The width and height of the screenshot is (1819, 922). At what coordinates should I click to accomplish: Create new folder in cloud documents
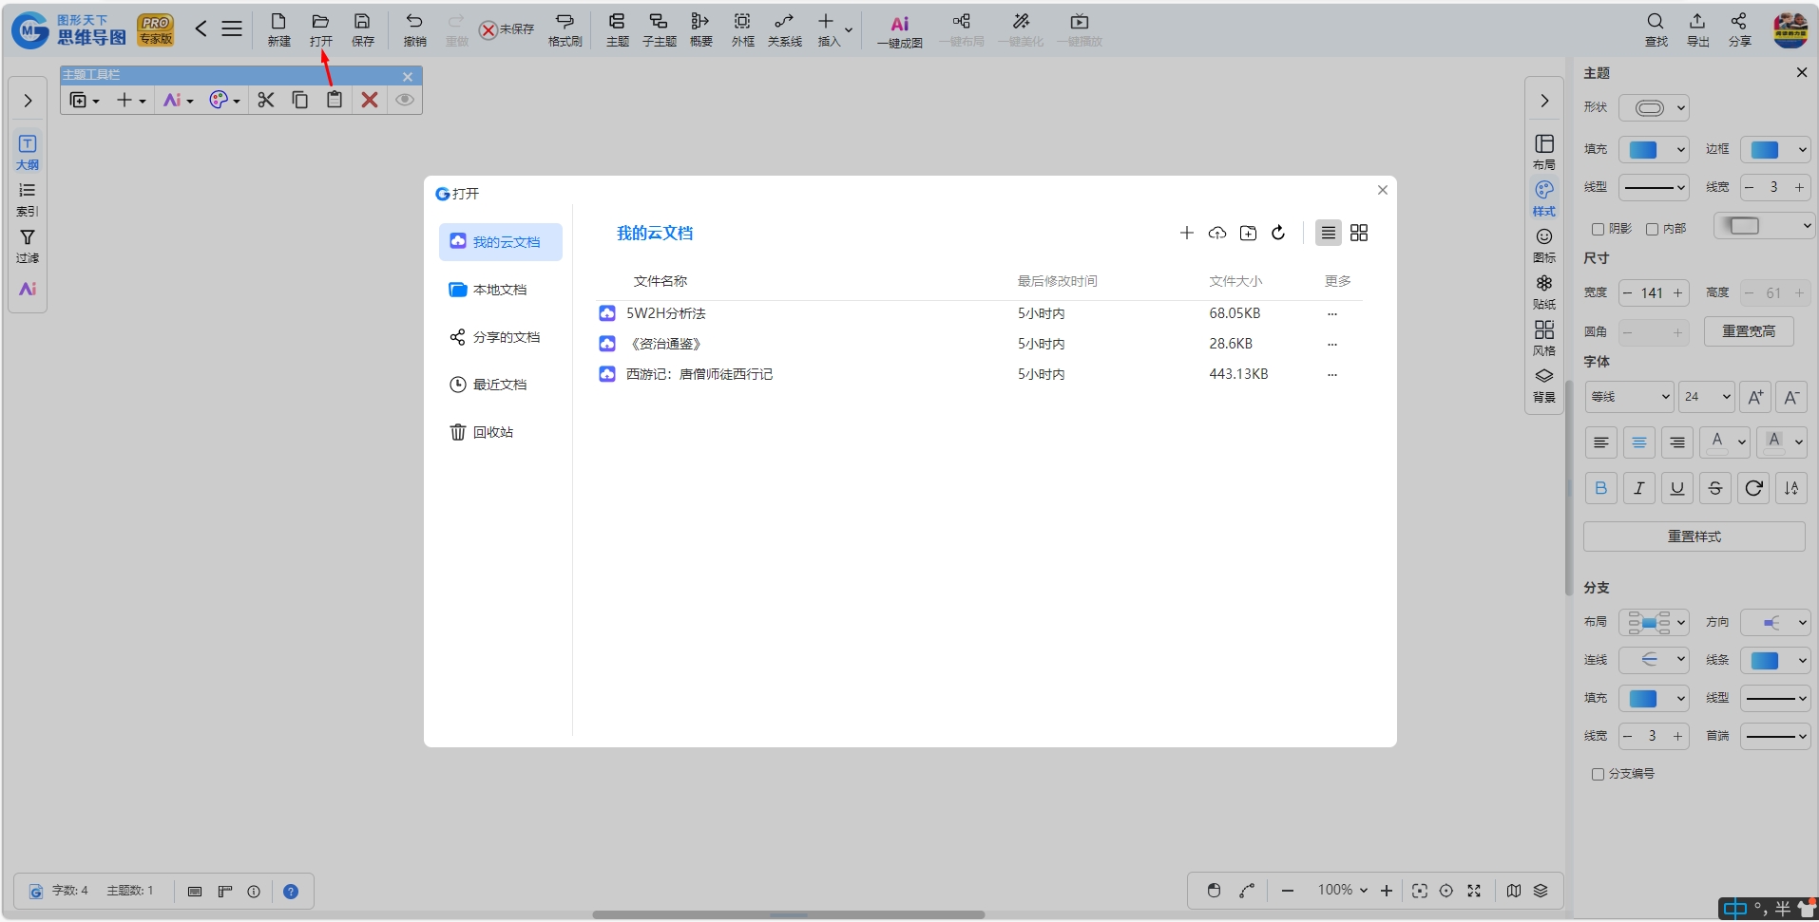pos(1248,233)
